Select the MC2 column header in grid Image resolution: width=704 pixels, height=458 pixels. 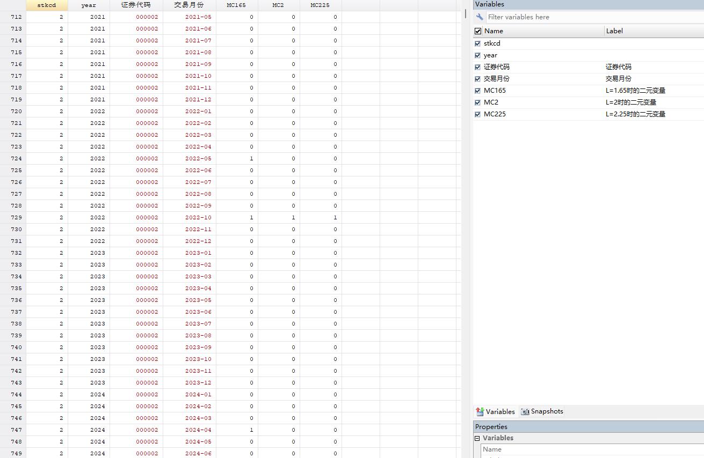pos(278,5)
